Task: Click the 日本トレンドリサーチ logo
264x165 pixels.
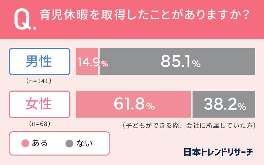Action: click(218, 152)
